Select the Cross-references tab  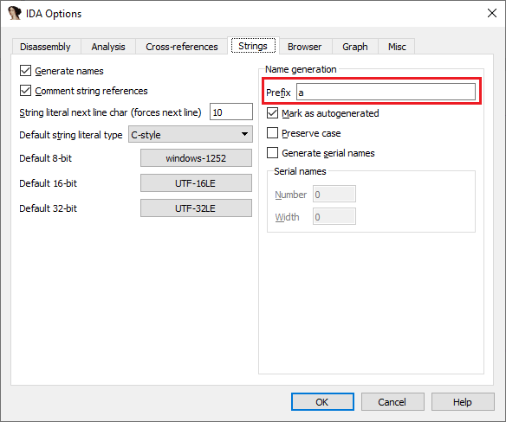182,47
